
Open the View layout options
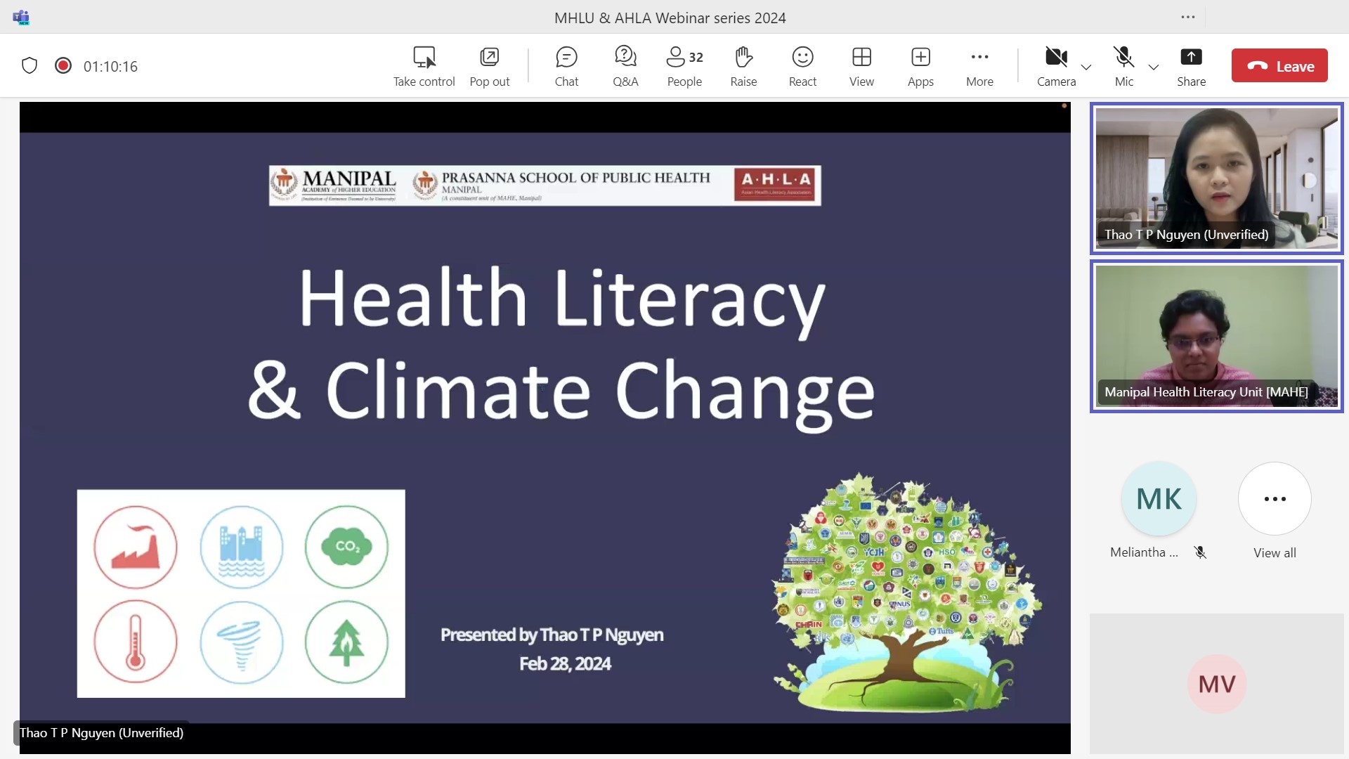pyautogui.click(x=861, y=66)
